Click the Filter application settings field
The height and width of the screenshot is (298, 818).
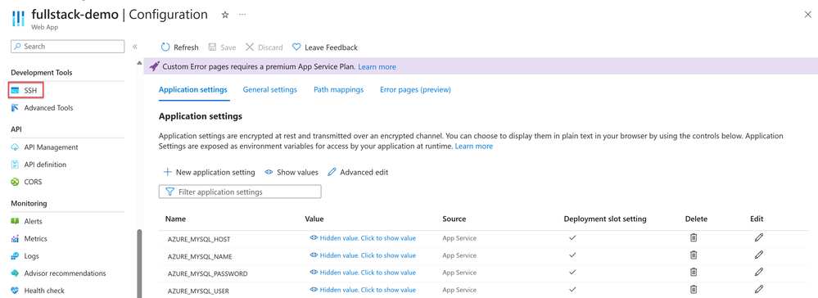[x=240, y=192]
